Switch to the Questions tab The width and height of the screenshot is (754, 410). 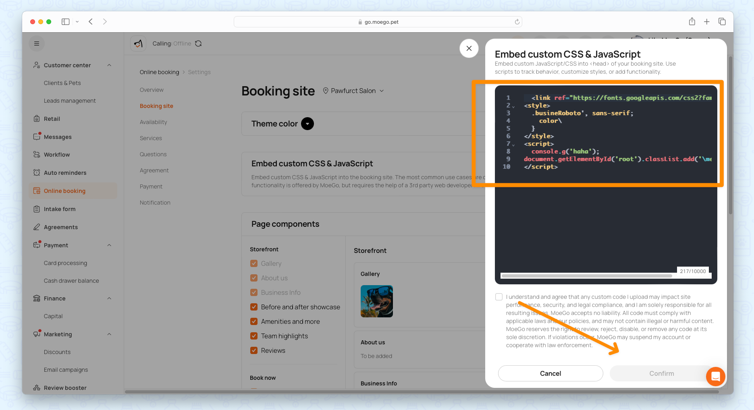(153, 154)
